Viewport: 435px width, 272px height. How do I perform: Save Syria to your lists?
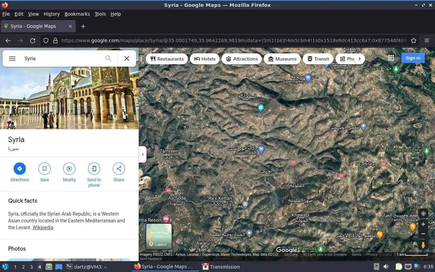pyautogui.click(x=45, y=173)
